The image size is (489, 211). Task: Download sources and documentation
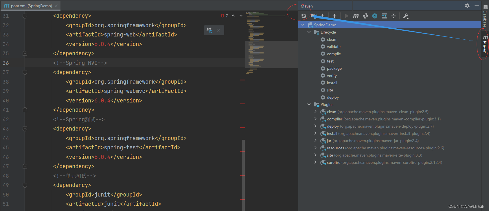click(323, 16)
